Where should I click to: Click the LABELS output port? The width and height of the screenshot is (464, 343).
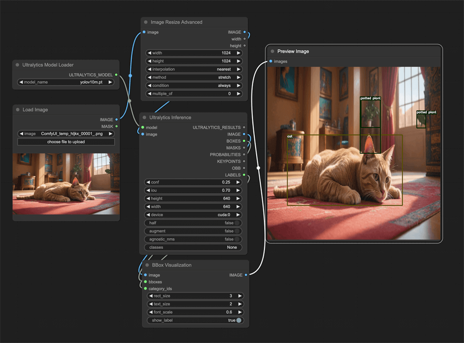(x=244, y=175)
